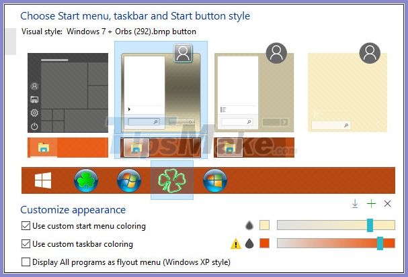Choose the flat orange taskbar style preview

click(x=68, y=148)
